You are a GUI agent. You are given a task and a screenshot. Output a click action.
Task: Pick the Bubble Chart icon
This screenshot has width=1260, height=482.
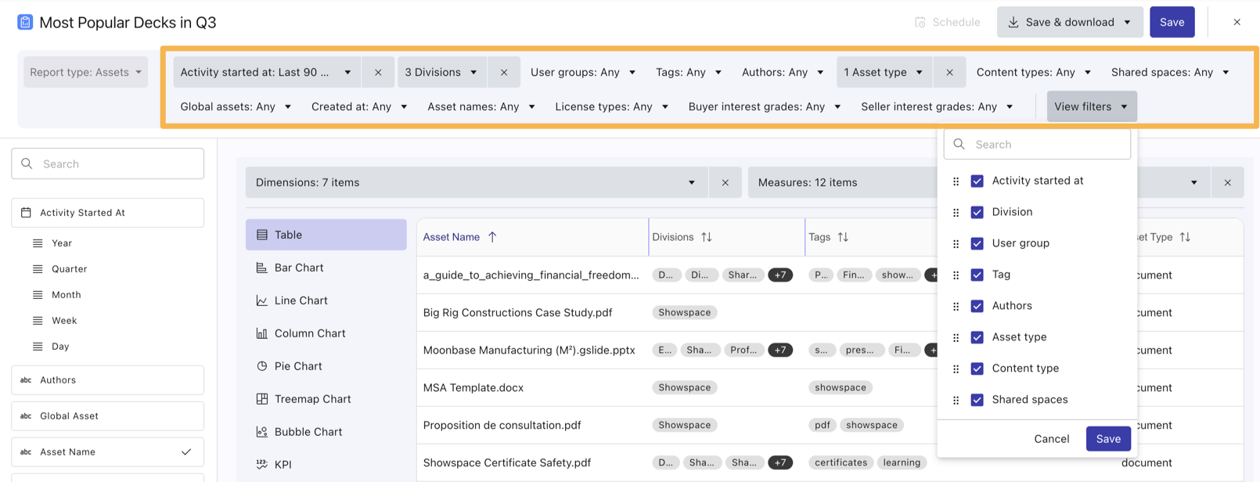[261, 432]
